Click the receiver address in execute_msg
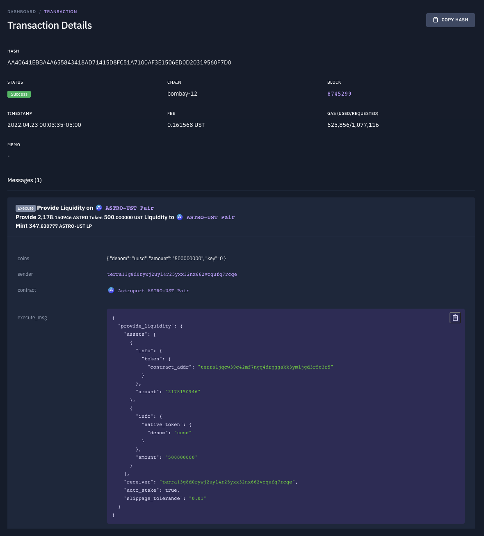 [x=227, y=482]
